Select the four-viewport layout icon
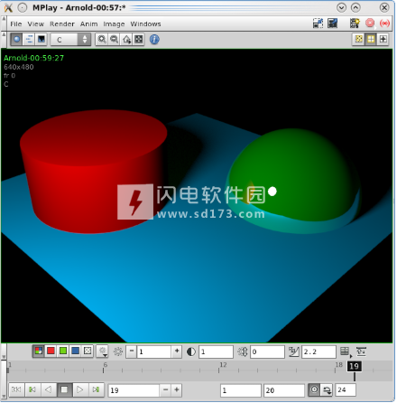Screen dimensions: 397x403 371,39
